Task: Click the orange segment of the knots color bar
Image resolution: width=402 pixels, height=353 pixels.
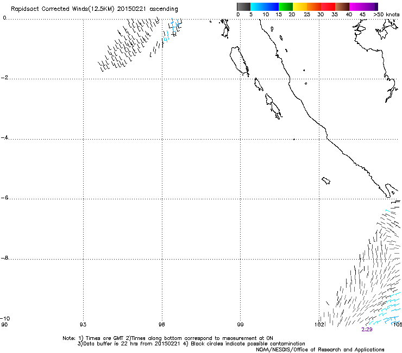Action: click(314, 7)
